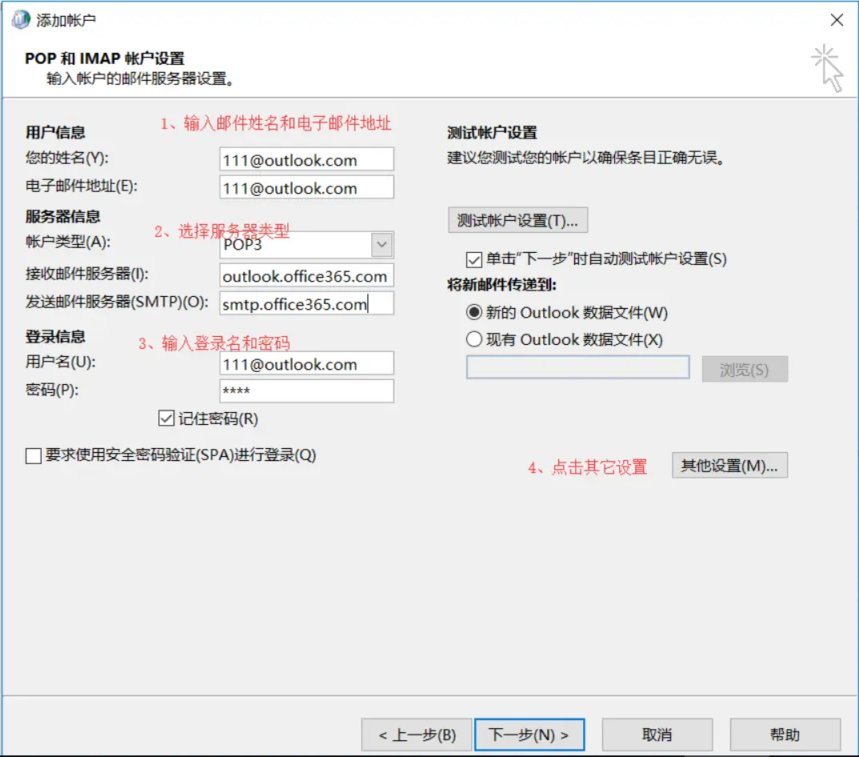The width and height of the screenshot is (859, 757).
Task: Click the 电子邮件地址(E) email address field
Action: [306, 187]
